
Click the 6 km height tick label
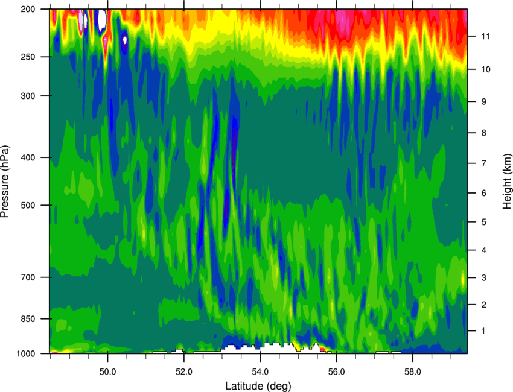484,193
